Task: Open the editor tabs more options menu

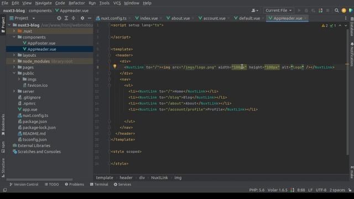Action: click(x=346, y=18)
